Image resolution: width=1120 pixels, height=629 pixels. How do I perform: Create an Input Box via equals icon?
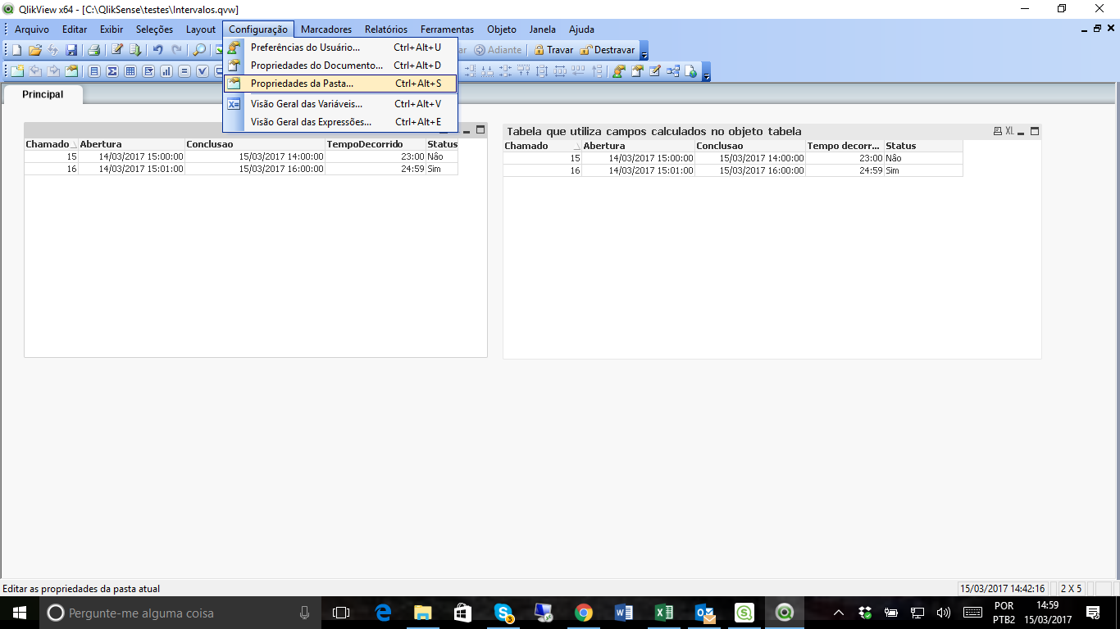coord(184,71)
